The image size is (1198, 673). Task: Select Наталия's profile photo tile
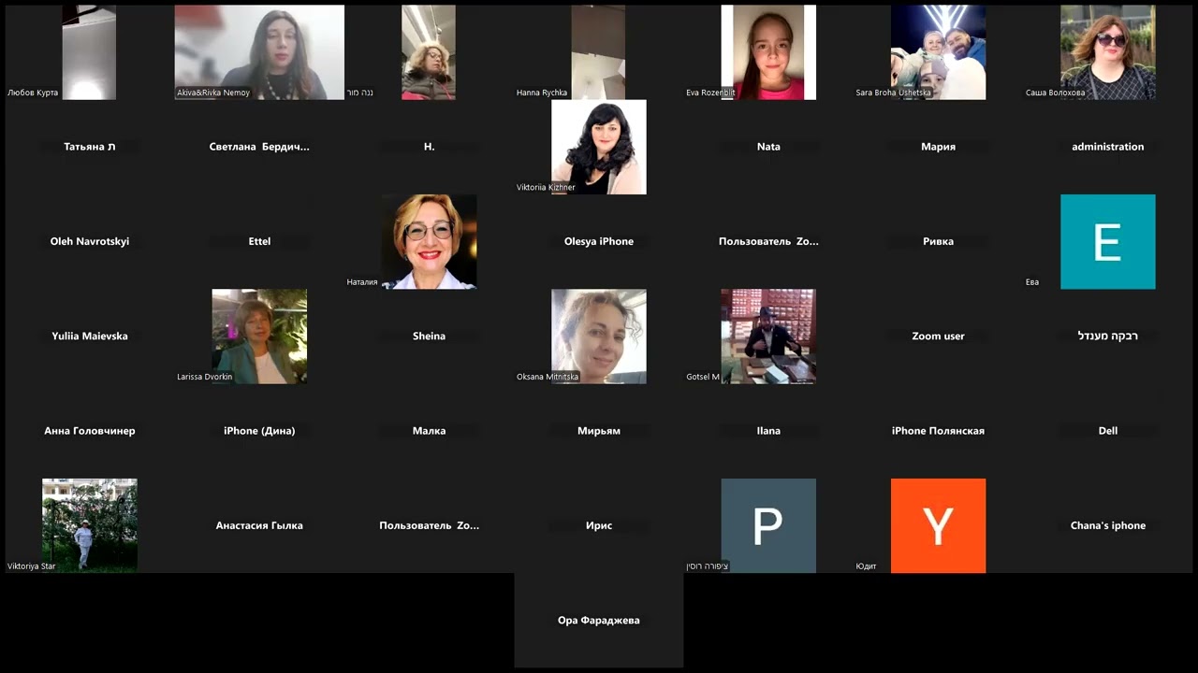(430, 241)
